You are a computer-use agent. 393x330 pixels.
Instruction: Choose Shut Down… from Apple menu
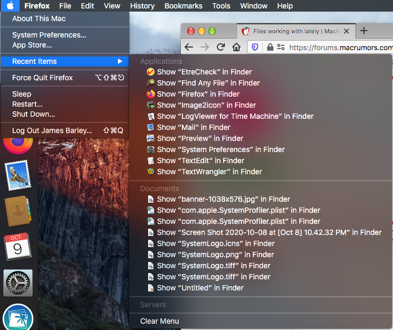[65, 115]
